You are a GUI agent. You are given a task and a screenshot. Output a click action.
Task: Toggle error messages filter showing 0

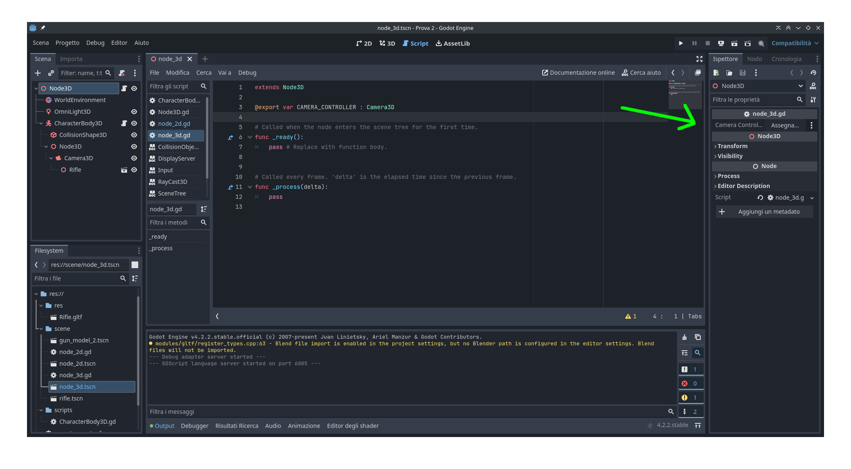pos(691,384)
